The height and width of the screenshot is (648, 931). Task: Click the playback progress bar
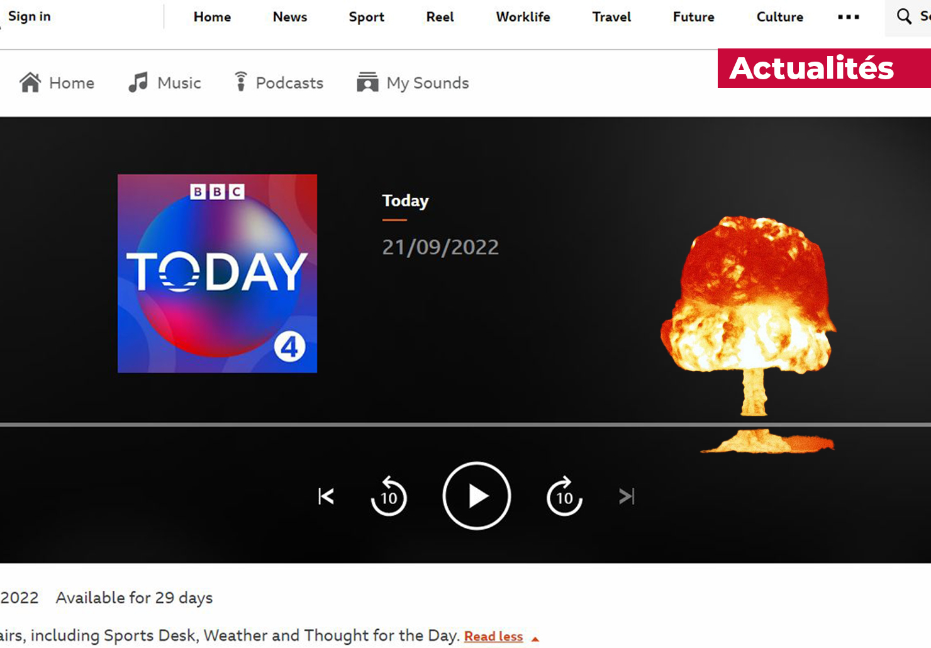465,425
